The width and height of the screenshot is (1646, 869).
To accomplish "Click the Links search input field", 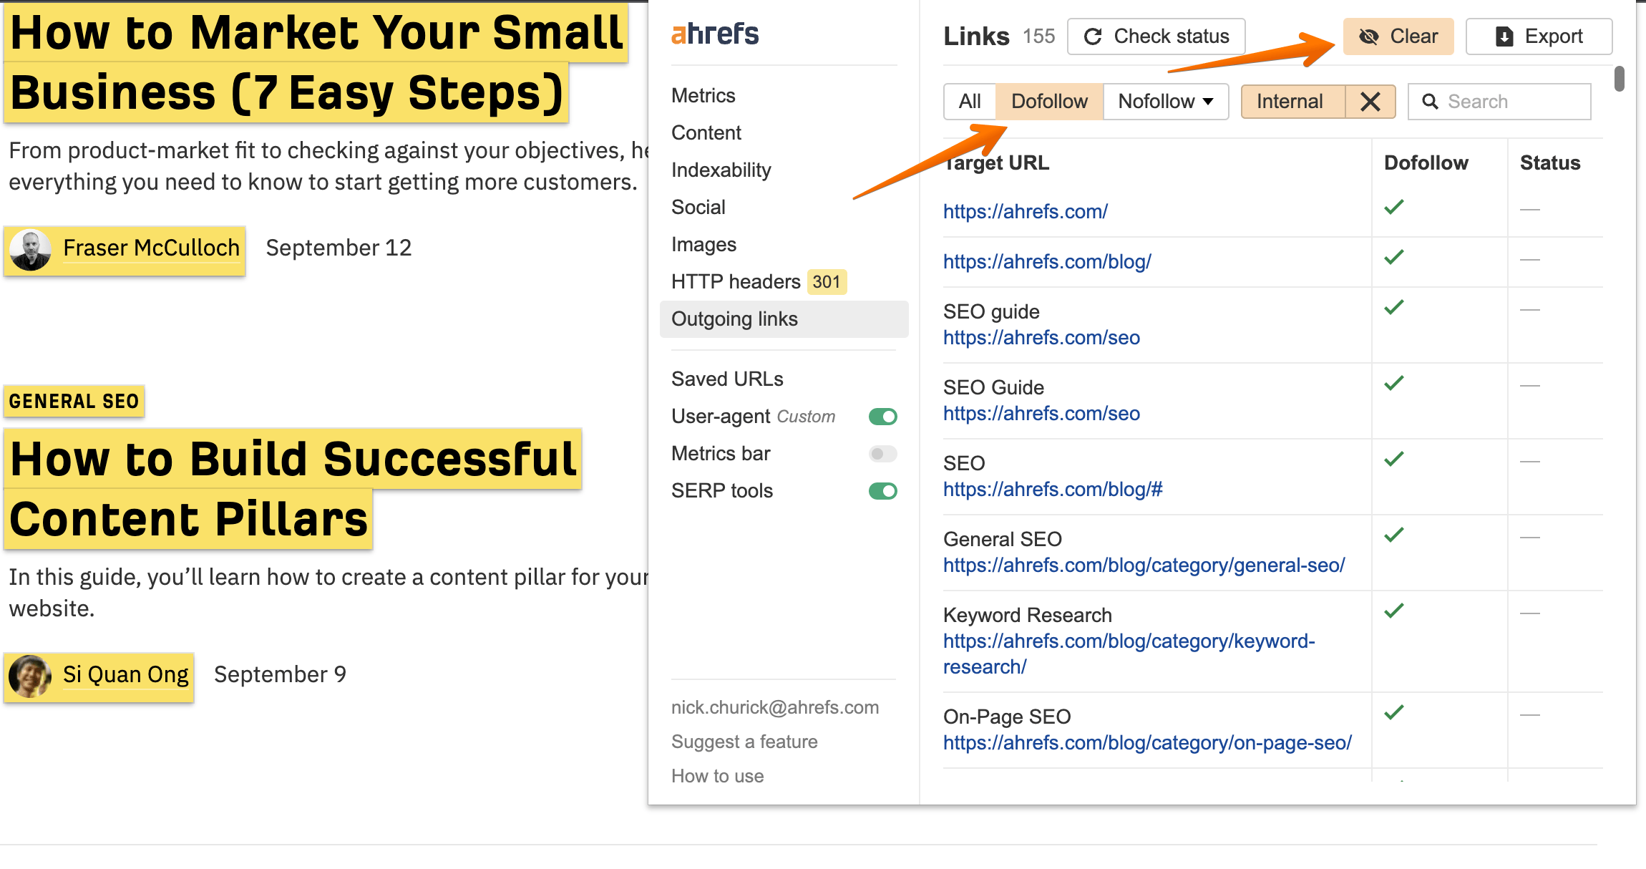I will (1513, 100).
